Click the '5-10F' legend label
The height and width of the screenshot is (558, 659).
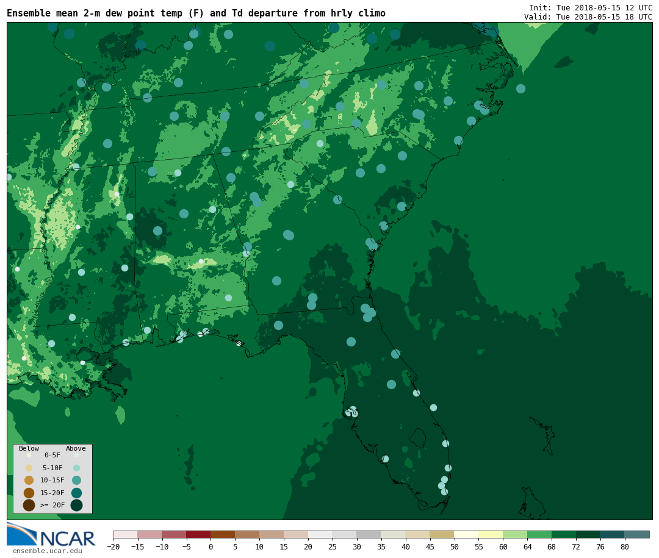52,468
